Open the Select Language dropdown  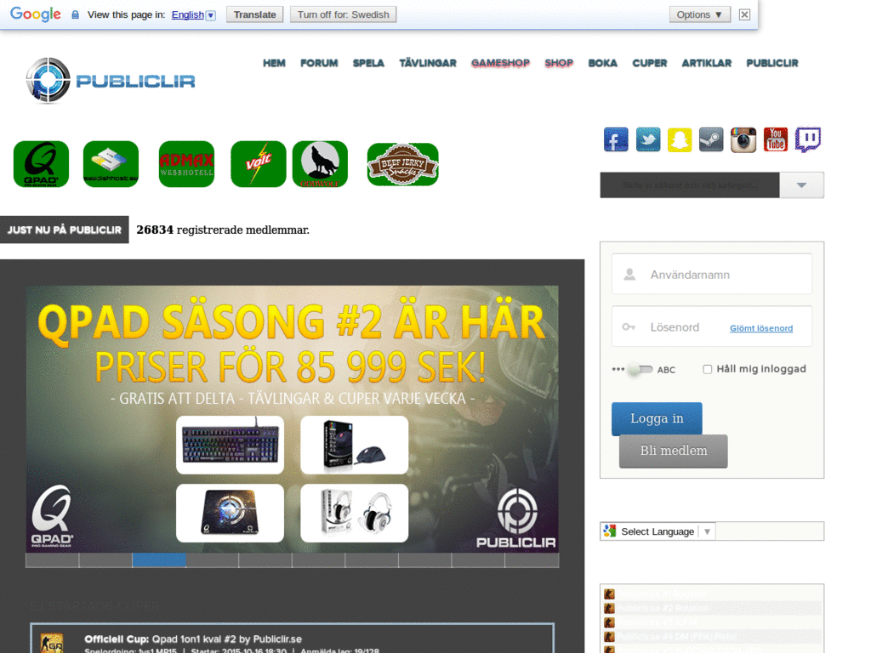(x=658, y=531)
